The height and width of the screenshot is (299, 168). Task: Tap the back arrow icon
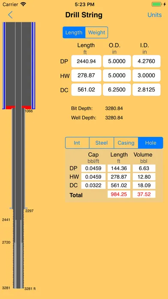[x=10, y=15]
